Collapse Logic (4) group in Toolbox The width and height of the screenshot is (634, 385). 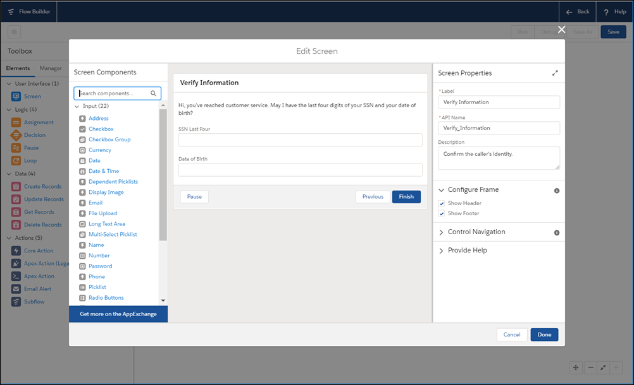coord(9,110)
